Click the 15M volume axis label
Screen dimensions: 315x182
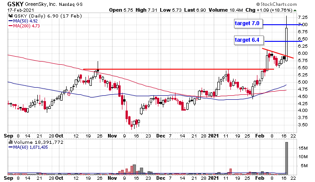tap(303, 148)
